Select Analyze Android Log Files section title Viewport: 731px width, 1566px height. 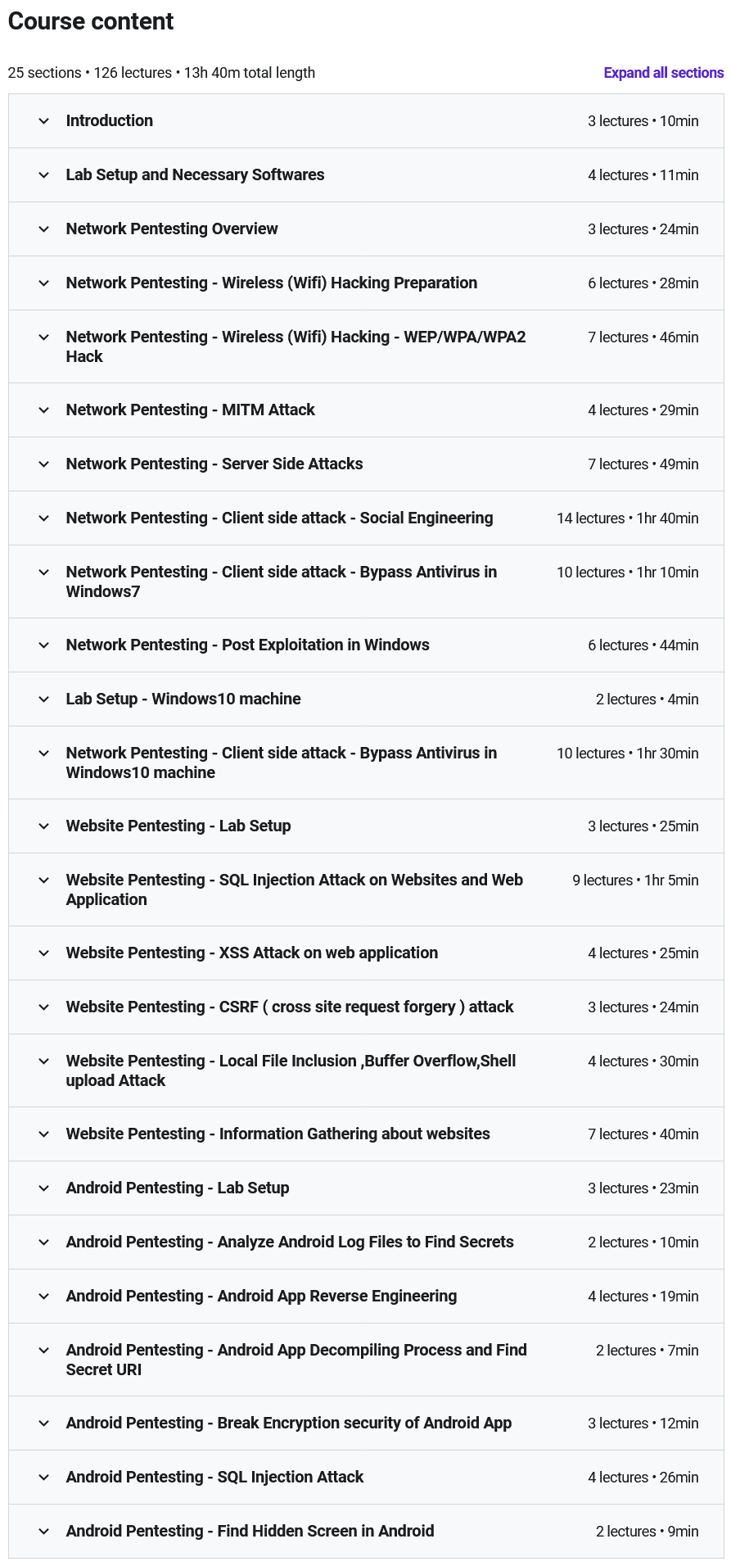[290, 1242]
